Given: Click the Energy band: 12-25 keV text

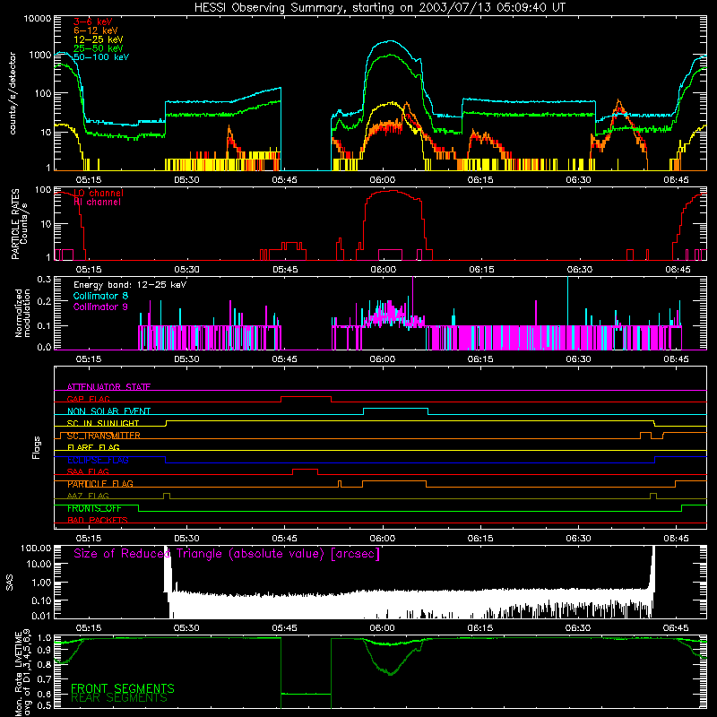Looking at the screenshot, I should [x=130, y=285].
